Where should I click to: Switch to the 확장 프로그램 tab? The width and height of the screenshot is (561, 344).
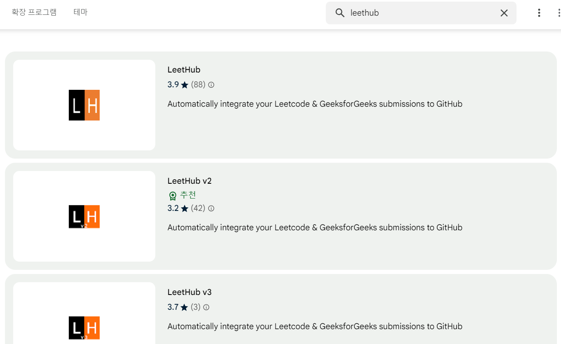[34, 12]
